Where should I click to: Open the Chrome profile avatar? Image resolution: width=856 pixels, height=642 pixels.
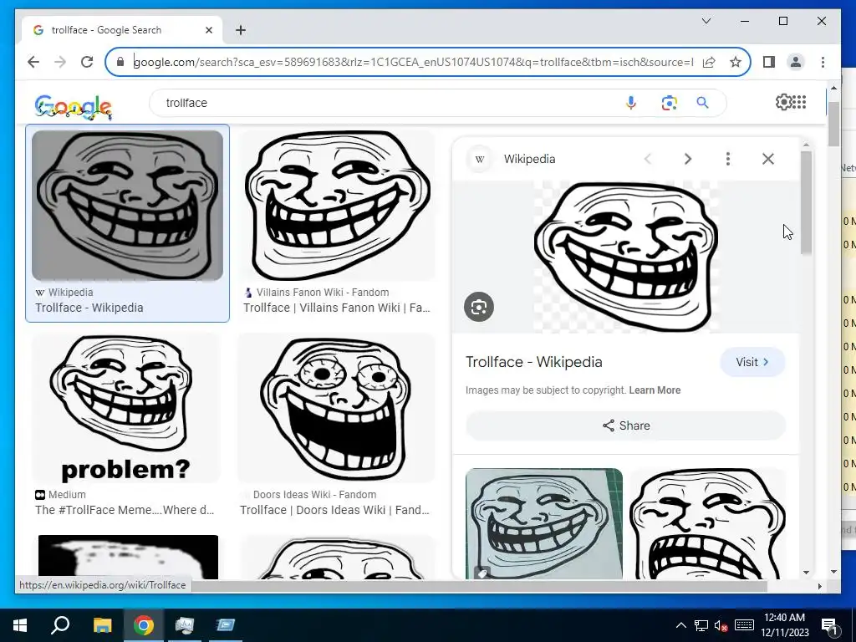click(796, 62)
